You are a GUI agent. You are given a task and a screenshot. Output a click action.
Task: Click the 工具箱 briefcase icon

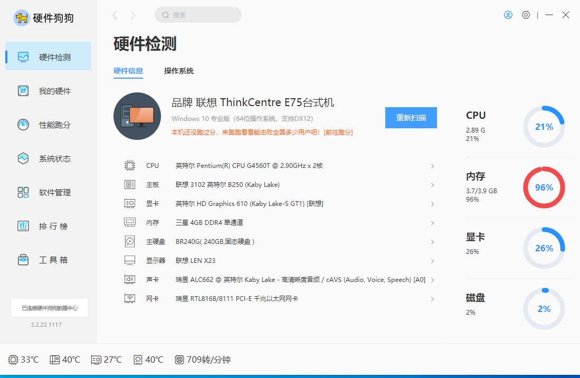[23, 260]
